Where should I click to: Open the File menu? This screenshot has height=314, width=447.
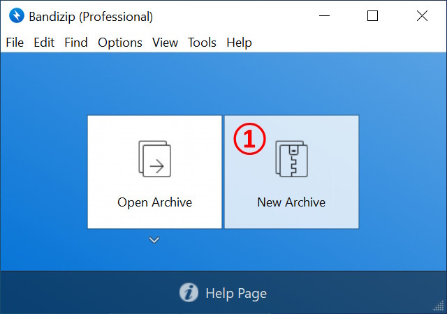[15, 43]
